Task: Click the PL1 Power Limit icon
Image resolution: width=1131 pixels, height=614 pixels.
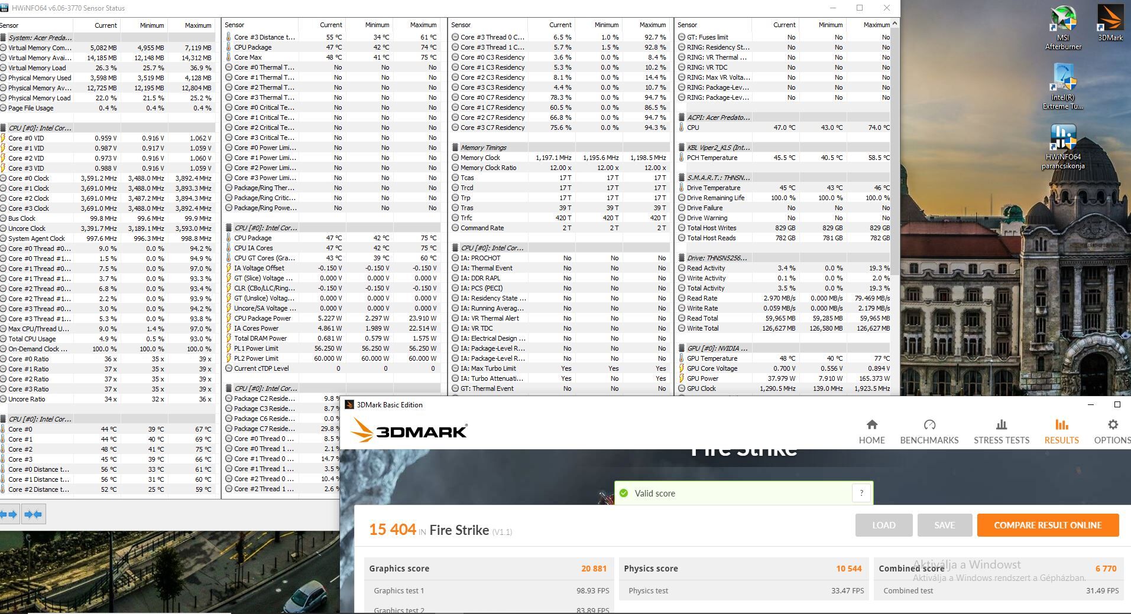Action: click(x=229, y=348)
